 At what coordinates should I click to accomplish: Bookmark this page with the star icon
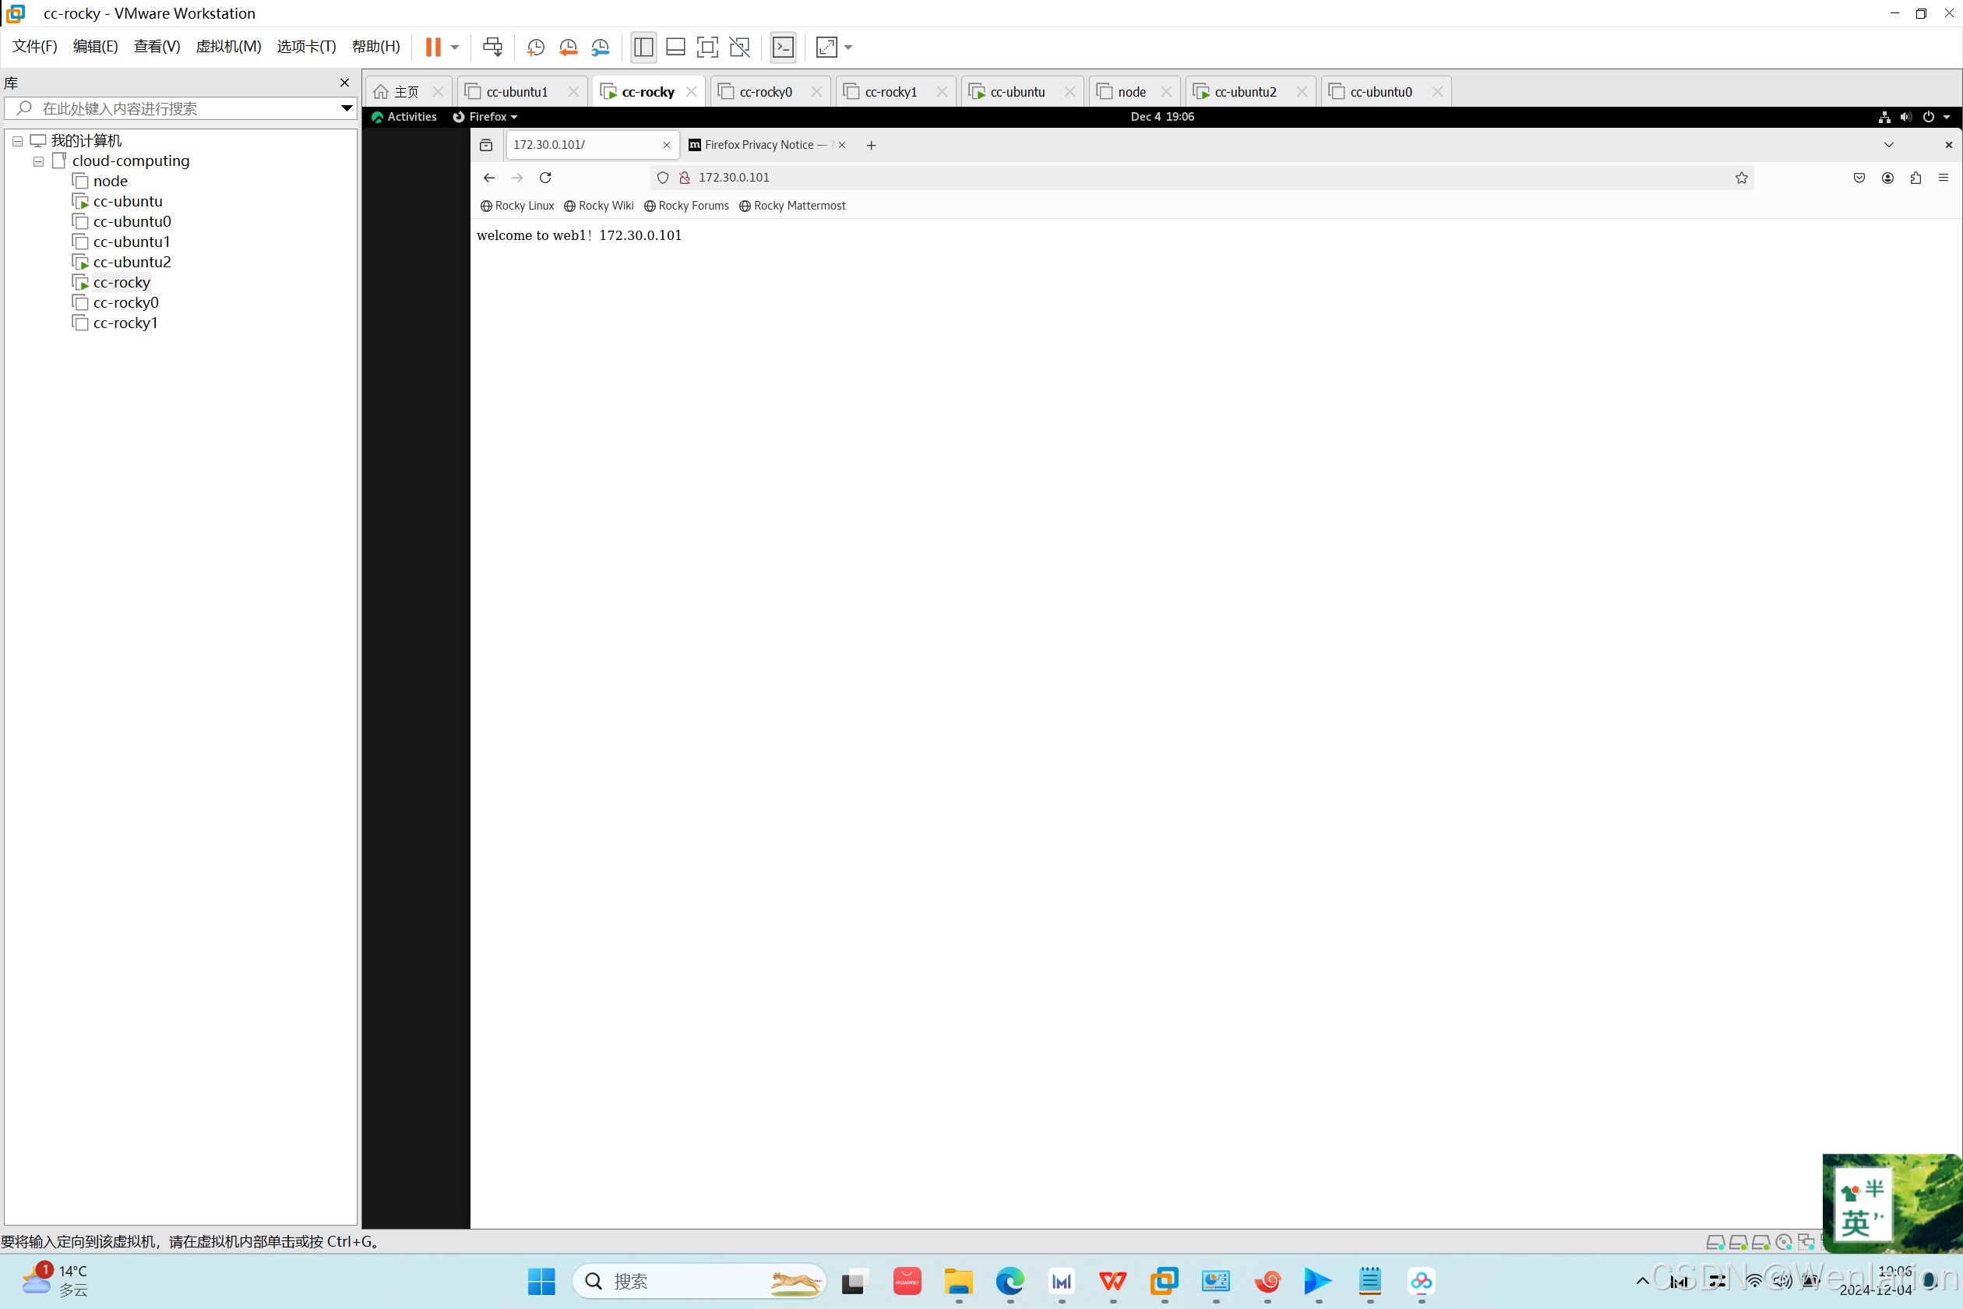click(x=1741, y=178)
